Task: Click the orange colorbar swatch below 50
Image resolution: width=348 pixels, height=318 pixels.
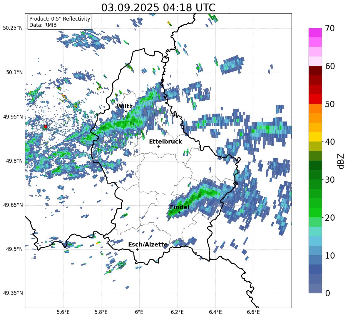Action: (315, 108)
